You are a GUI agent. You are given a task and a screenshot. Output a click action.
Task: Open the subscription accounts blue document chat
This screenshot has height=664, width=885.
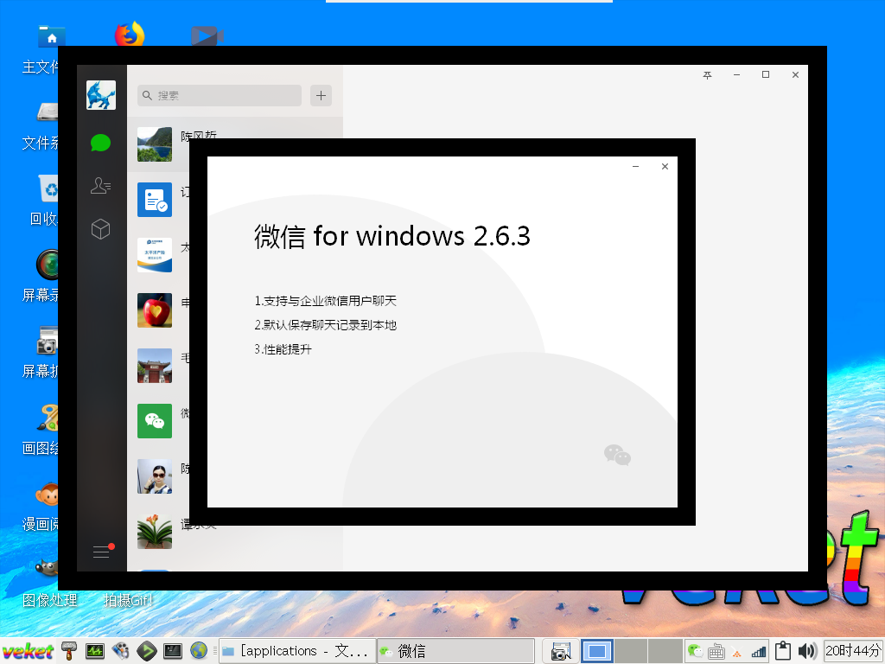tap(155, 200)
